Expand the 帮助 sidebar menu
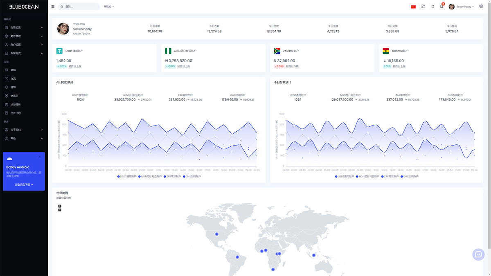491x276 pixels. [24, 138]
